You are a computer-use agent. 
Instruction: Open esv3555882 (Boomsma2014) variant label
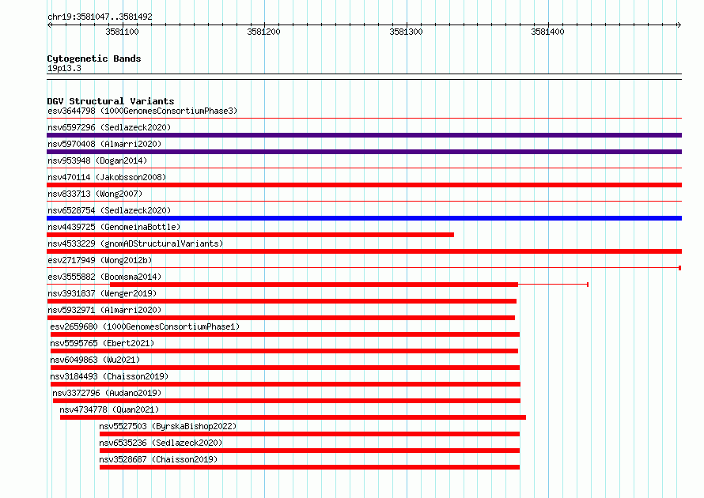pyautogui.click(x=104, y=277)
